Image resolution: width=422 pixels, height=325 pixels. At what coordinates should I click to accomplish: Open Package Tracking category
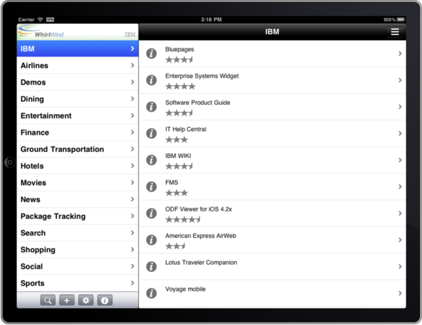click(x=78, y=216)
